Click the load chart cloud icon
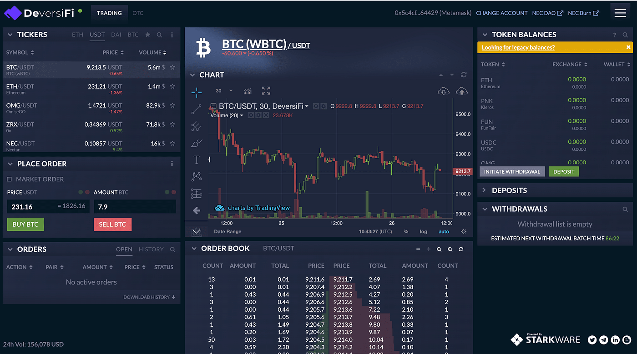 [444, 91]
